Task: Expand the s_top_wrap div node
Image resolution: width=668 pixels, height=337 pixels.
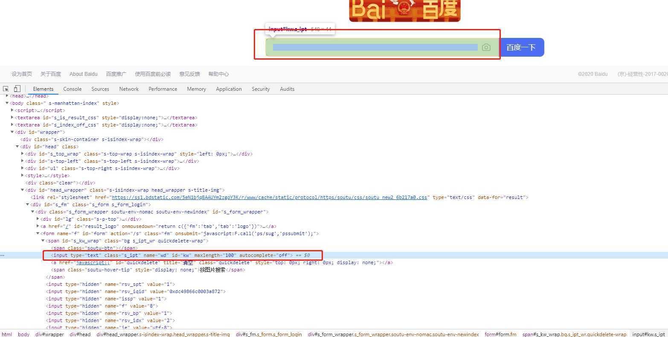Action: [22, 154]
